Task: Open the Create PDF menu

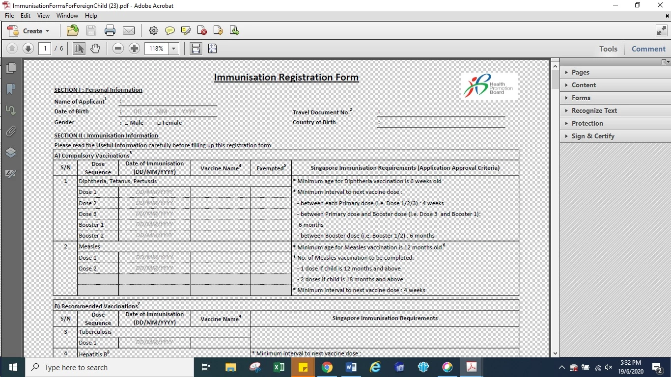Action: point(29,31)
